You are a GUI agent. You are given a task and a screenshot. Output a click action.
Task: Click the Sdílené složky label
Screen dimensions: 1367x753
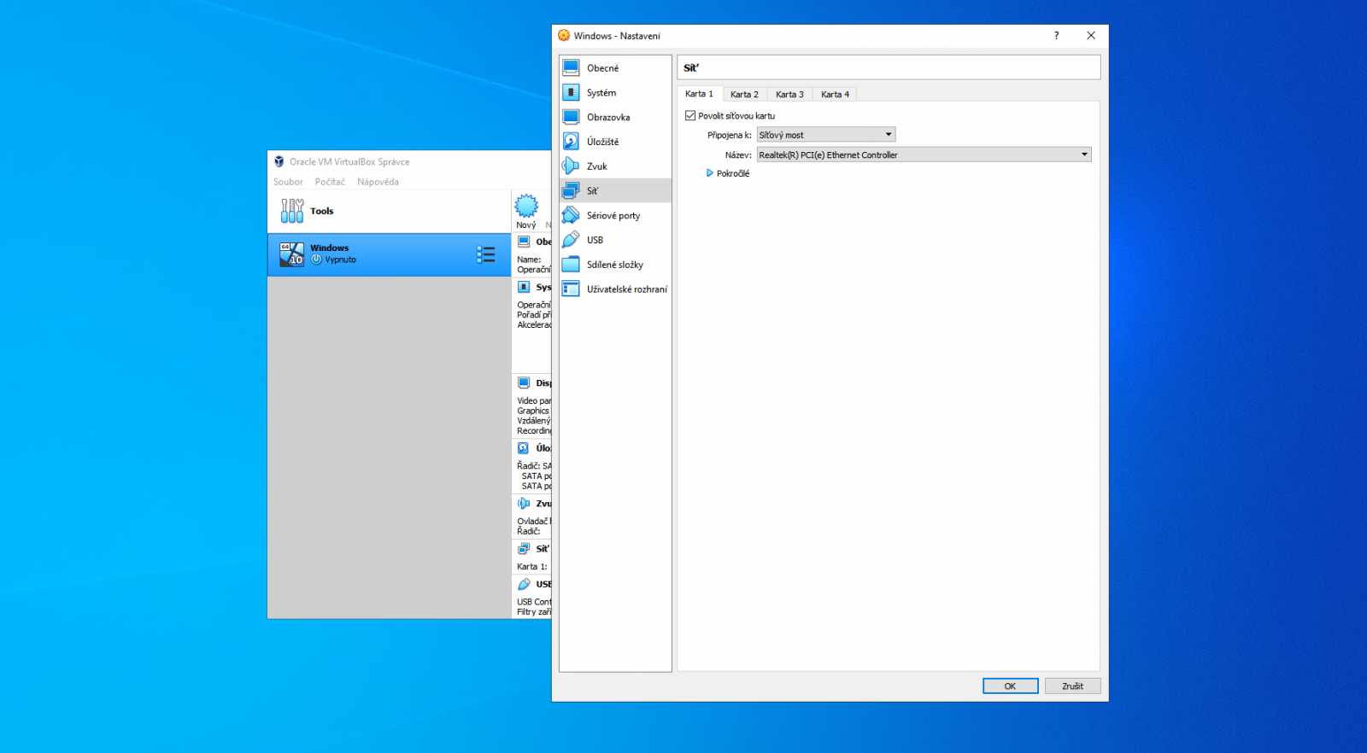pyautogui.click(x=615, y=265)
